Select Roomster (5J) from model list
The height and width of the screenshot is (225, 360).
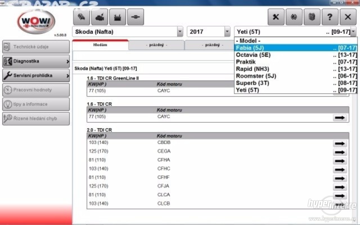(296, 76)
